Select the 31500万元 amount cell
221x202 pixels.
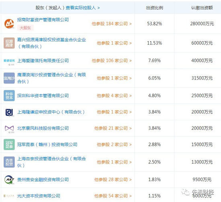coord(202,78)
